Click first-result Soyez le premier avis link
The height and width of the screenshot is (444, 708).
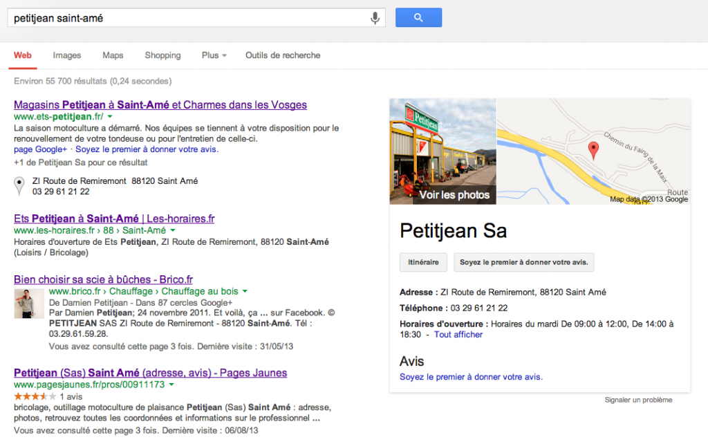147,149
